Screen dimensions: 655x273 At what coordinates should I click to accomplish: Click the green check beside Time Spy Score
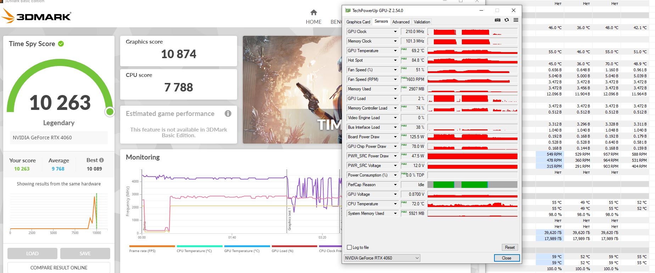click(61, 44)
